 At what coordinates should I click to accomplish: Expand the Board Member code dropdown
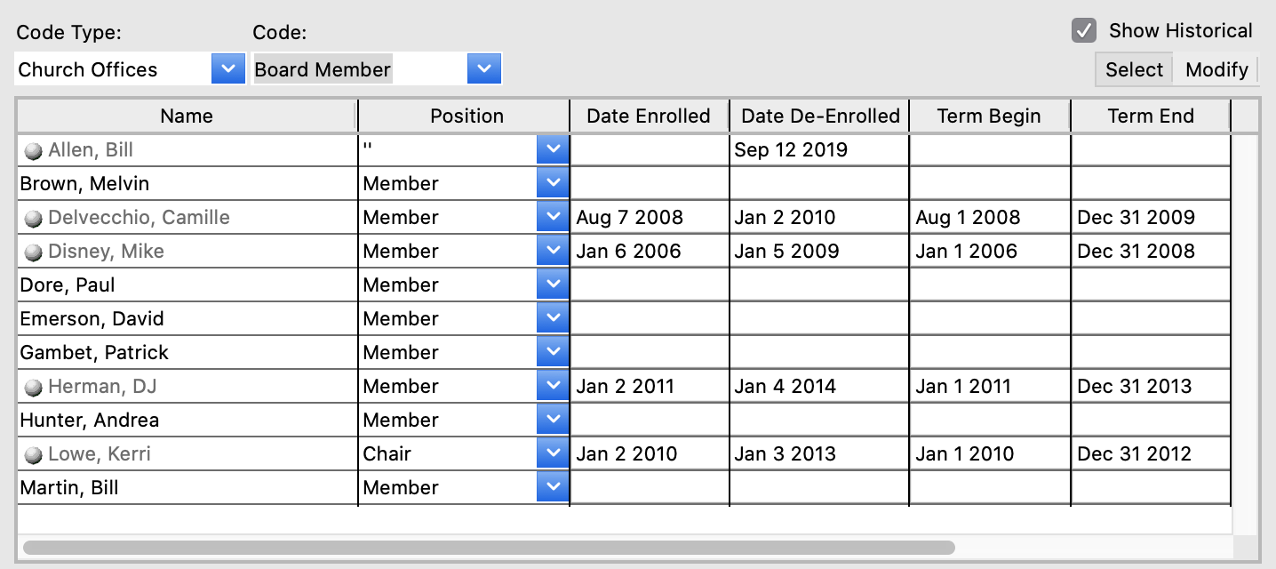[x=484, y=69]
